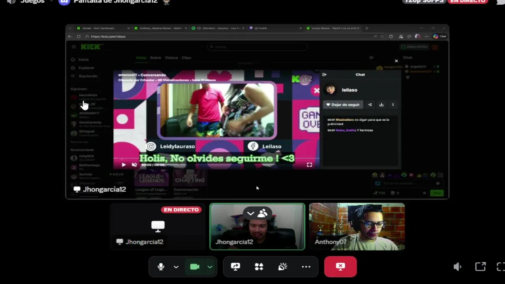Click Obtener KICKs button in header
The width and height of the screenshot is (505, 284).
click(x=414, y=47)
